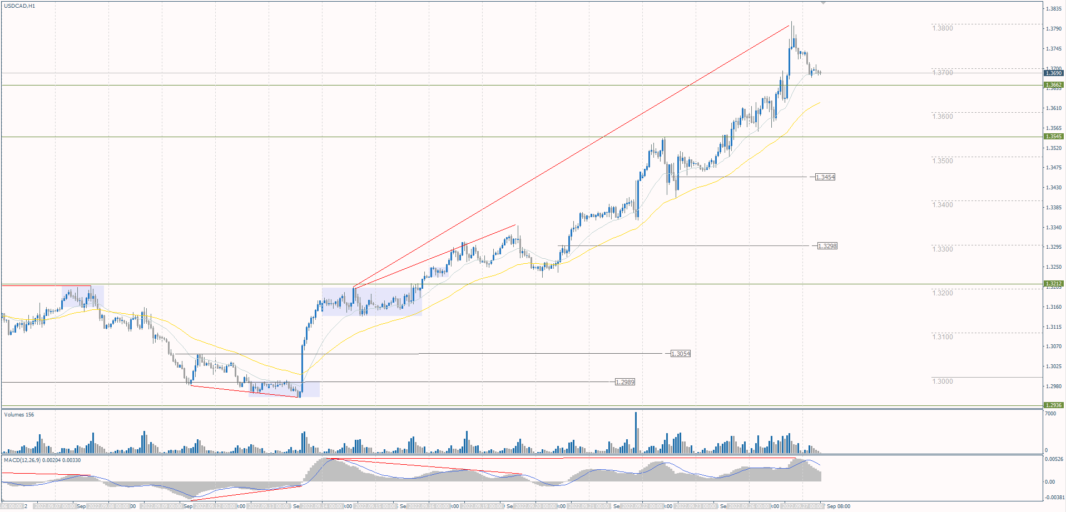Click the green 1.3212 level tag
Image resolution: width=1066 pixels, height=512 pixels.
(1054, 284)
